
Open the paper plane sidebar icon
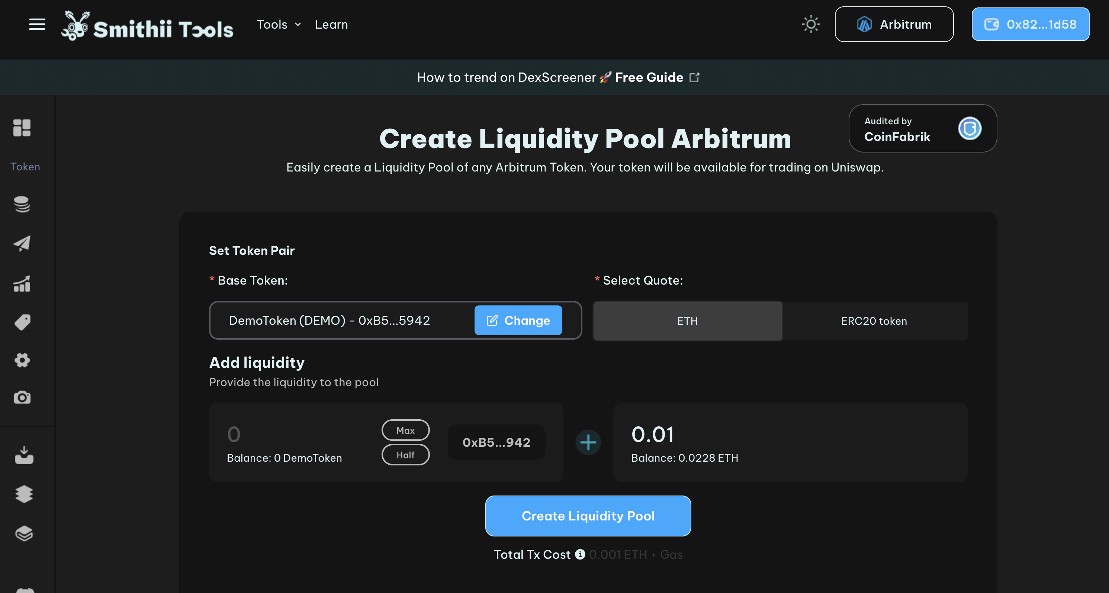22,243
